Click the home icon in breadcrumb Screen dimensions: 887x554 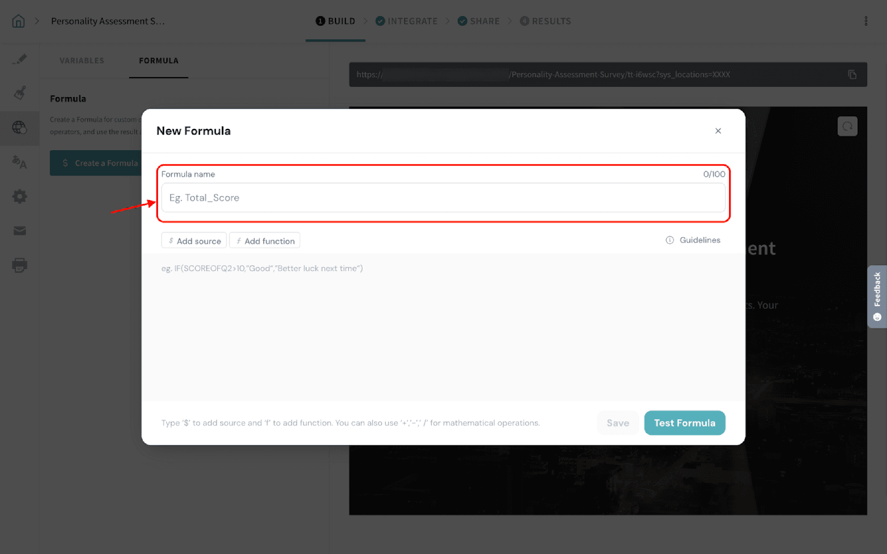pyautogui.click(x=18, y=21)
